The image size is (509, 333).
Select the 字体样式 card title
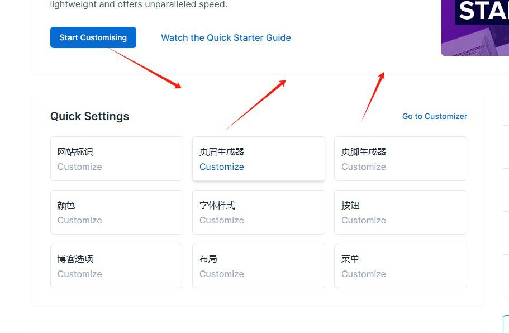tap(217, 205)
